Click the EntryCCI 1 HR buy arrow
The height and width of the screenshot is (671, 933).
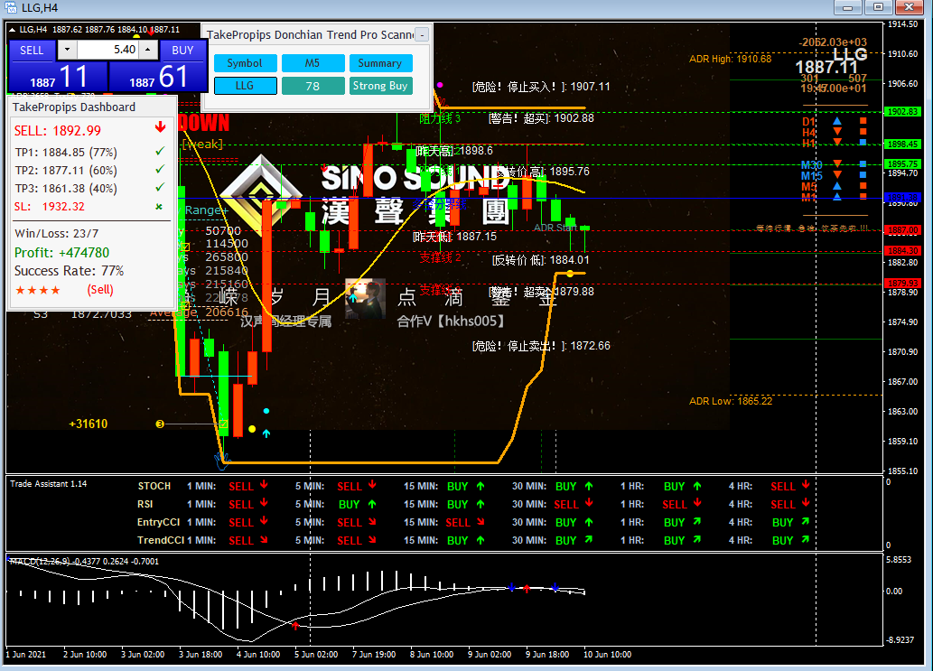coord(696,522)
